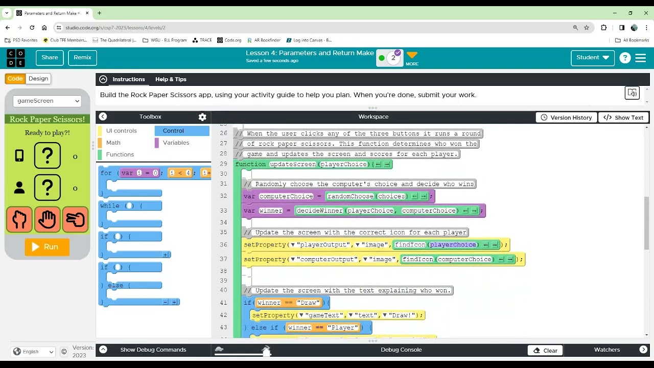Switch to Code mode
The height and width of the screenshot is (368, 654).
pos(15,79)
